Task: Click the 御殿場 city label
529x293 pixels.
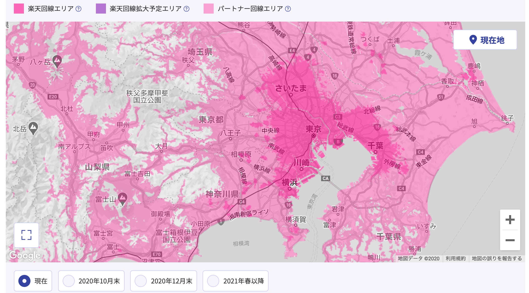Action: 160,214
